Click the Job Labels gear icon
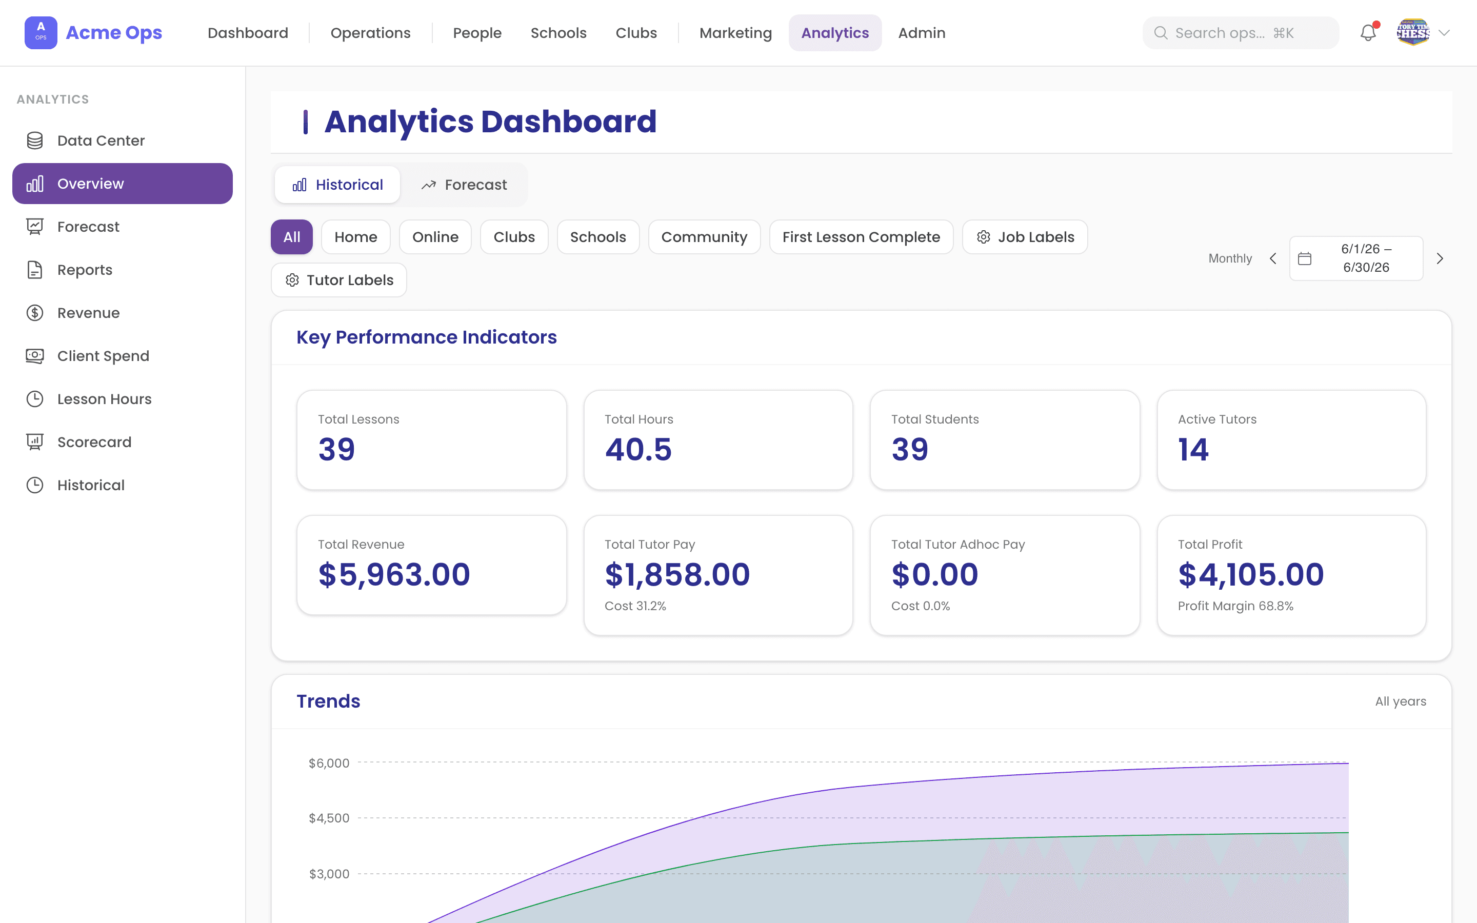This screenshot has height=923, width=1477. pos(983,237)
